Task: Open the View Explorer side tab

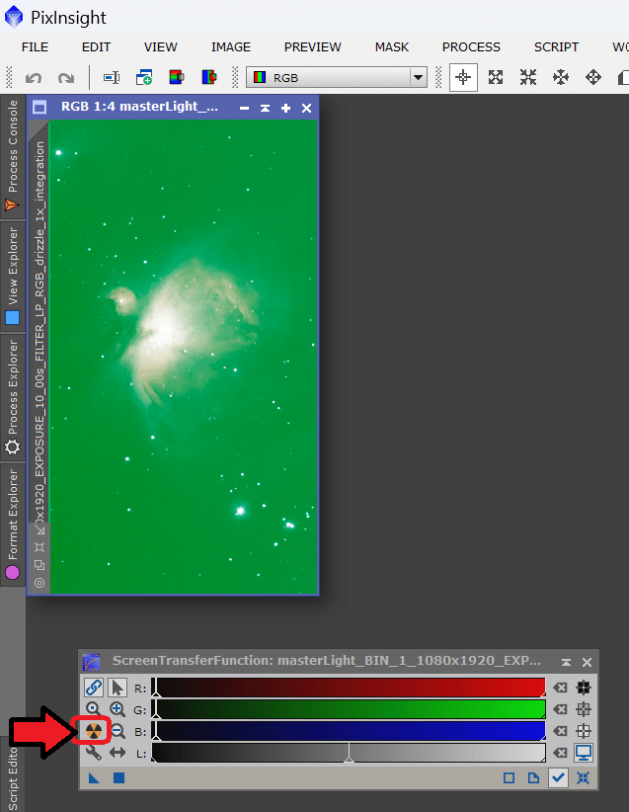Action: tap(13, 277)
